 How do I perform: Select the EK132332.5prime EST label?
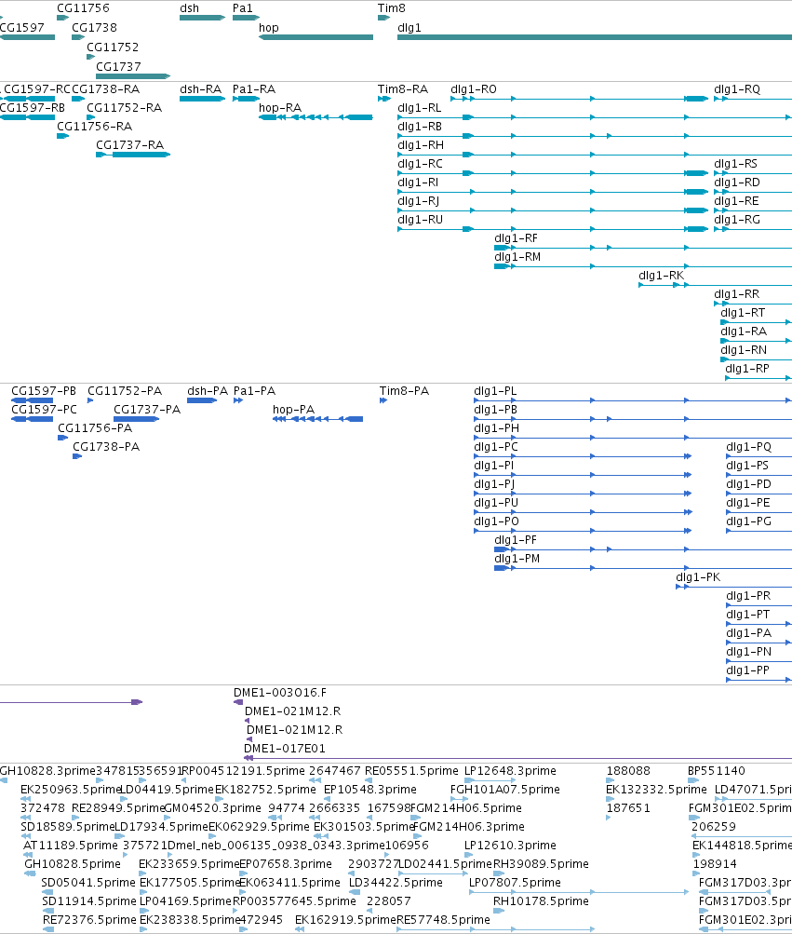[656, 790]
